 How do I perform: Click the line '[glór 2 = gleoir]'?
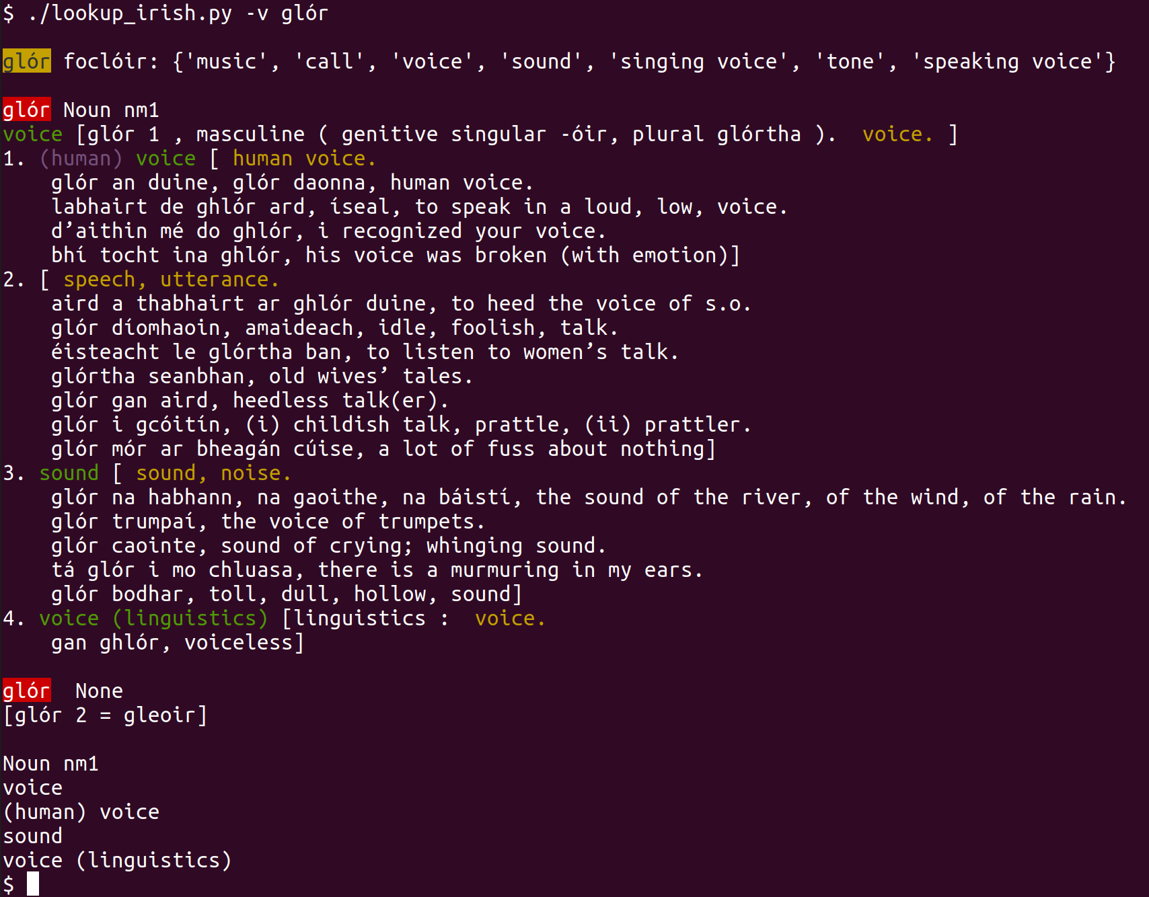[105, 715]
